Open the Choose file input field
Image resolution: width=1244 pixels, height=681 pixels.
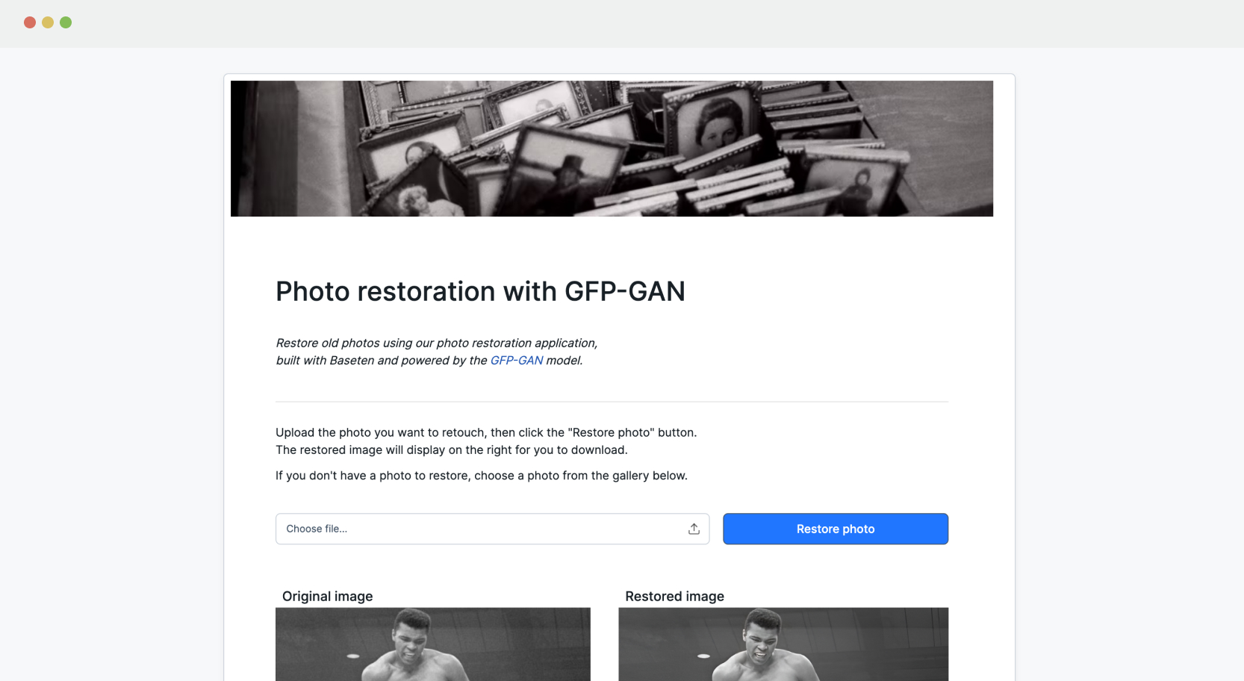pos(492,529)
